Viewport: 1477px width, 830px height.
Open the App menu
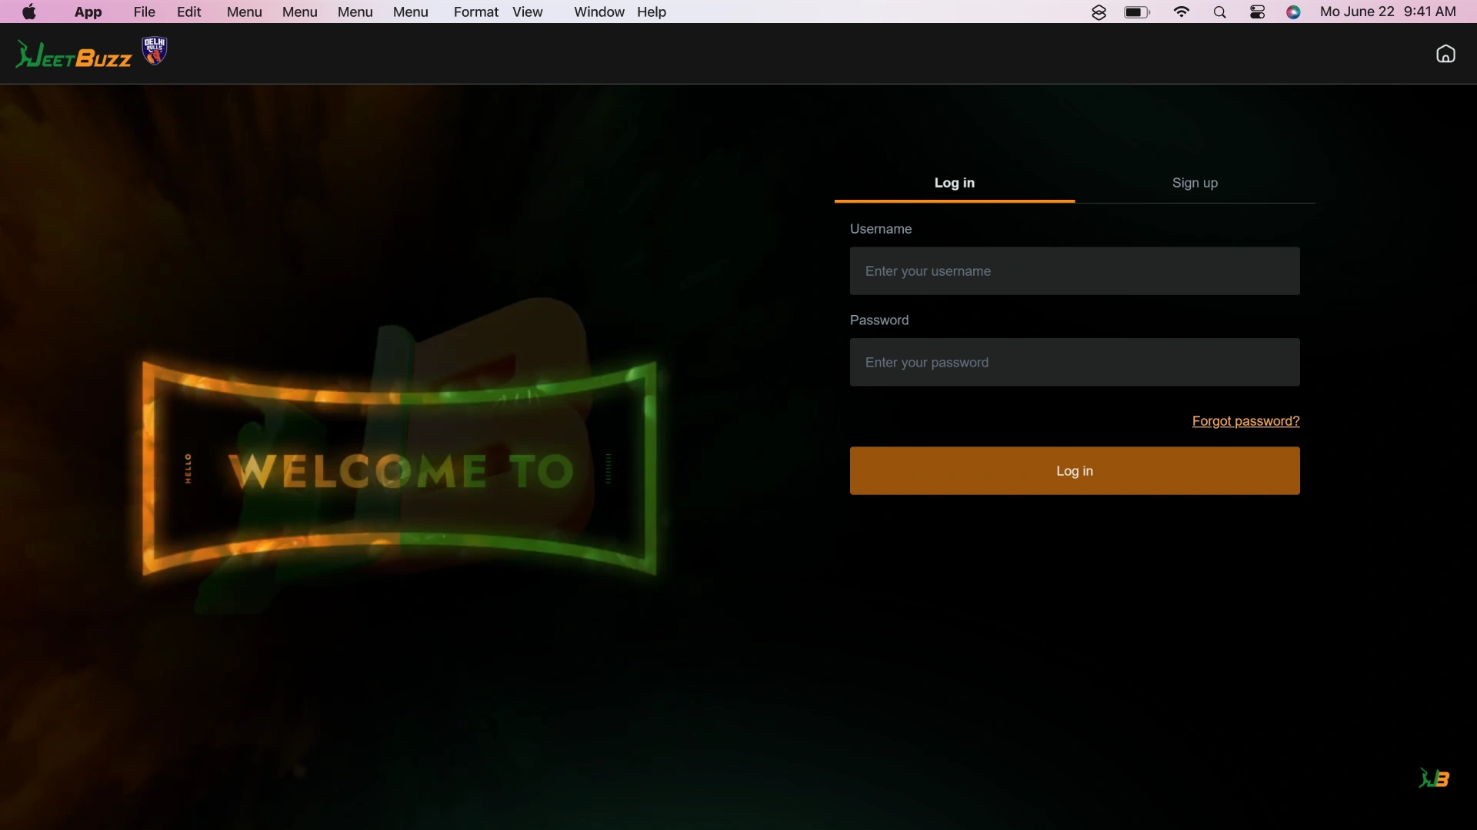(x=88, y=12)
